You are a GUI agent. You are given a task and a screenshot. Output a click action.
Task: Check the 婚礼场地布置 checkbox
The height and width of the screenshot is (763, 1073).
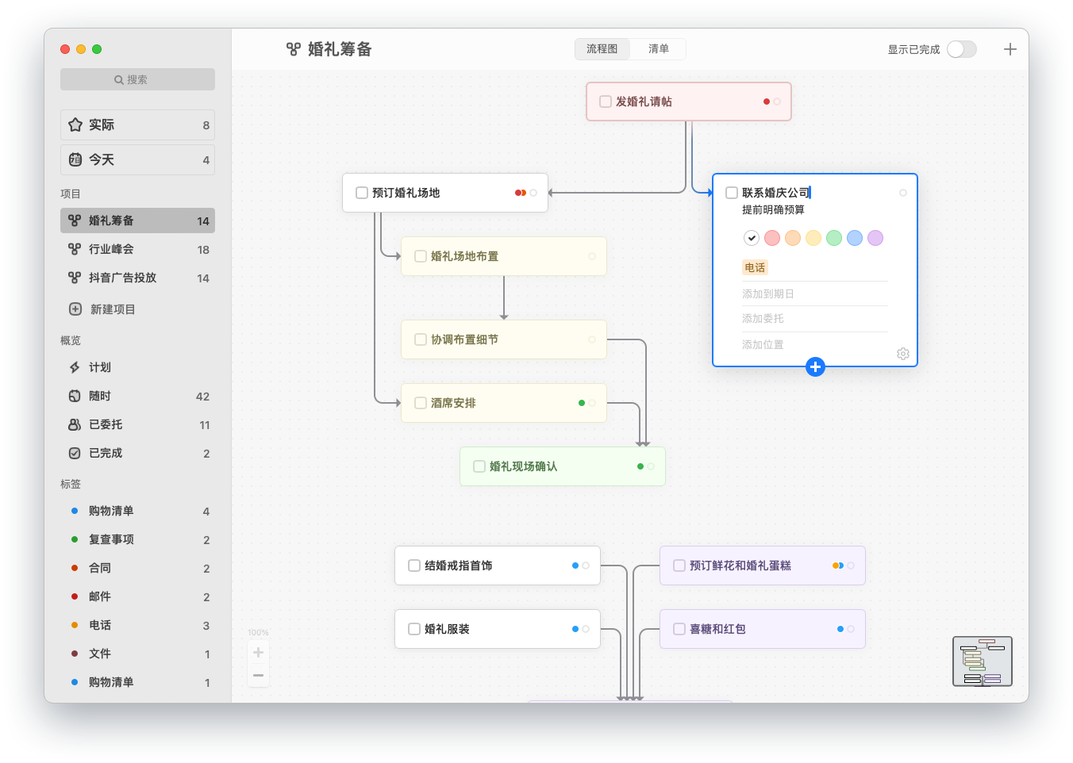pos(421,256)
